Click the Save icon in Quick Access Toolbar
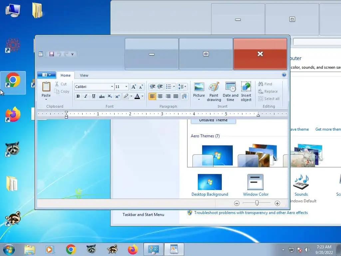 pyautogui.click(x=52, y=54)
